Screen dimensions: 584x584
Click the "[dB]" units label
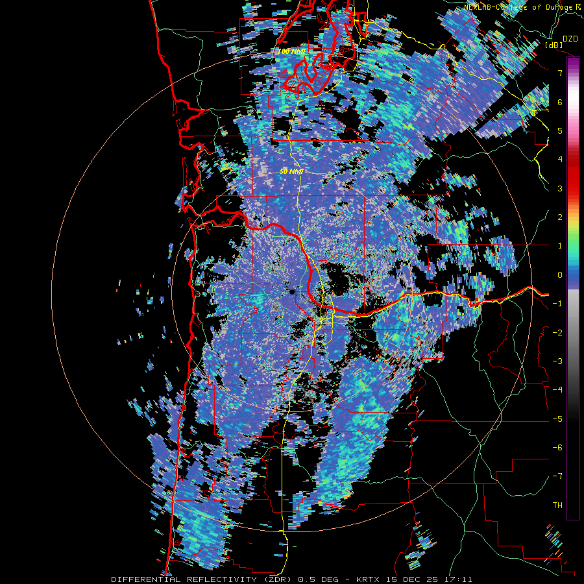click(554, 45)
